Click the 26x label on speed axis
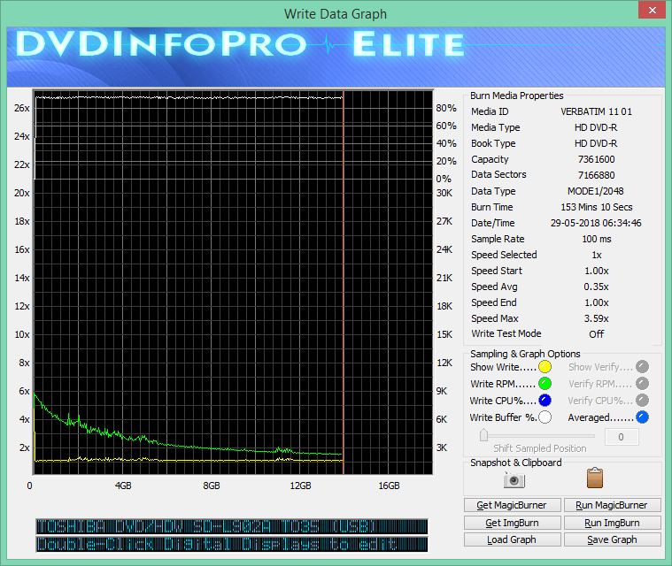The width and height of the screenshot is (672, 566). click(x=22, y=108)
